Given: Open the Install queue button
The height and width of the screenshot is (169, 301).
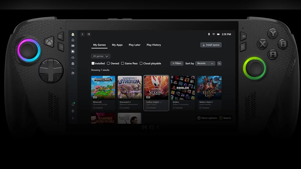Looking at the screenshot, I should click(x=211, y=45).
